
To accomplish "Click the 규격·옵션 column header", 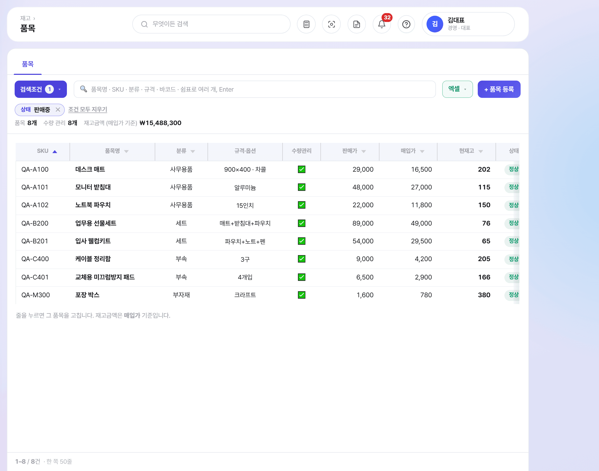I will [x=245, y=151].
